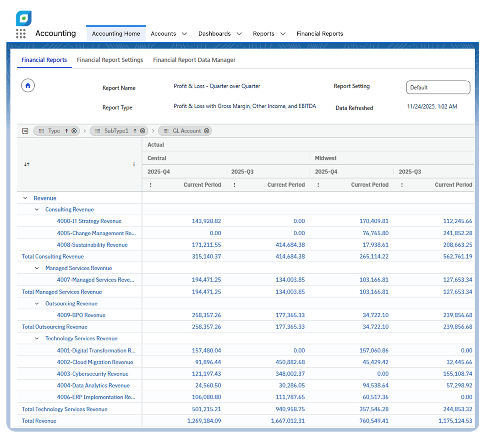This screenshot has height=438, width=487.
Task: Collapse the Revenue section chevron
Action: point(25,198)
